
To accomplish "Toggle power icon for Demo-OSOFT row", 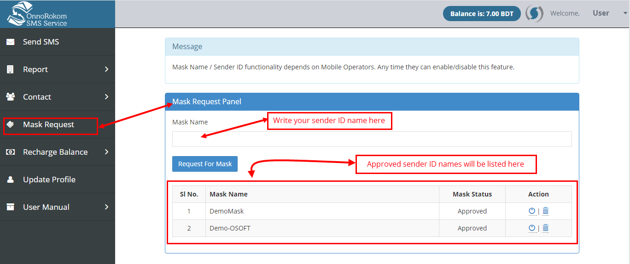I will (532, 228).
